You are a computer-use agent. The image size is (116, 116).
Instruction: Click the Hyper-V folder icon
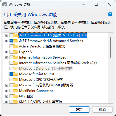point(15,52)
